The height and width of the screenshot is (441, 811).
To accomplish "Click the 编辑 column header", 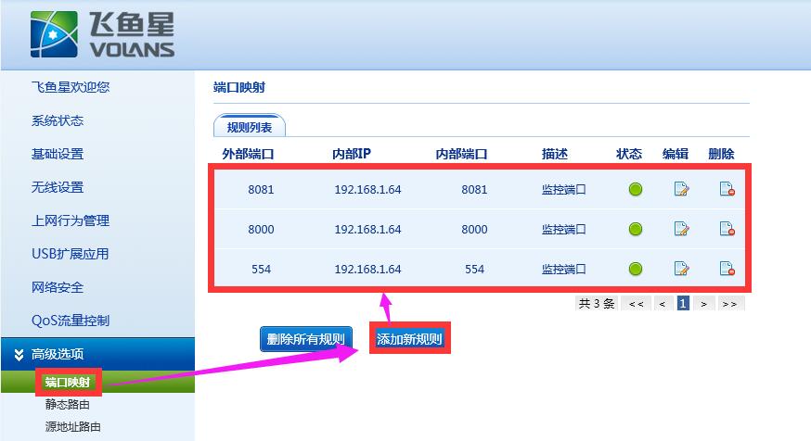I will click(x=676, y=154).
